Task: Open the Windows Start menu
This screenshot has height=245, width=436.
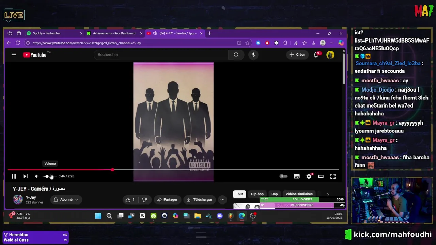Action: pos(98,216)
